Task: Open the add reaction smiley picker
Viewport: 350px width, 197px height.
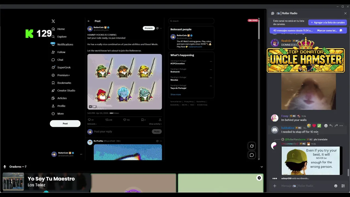Action: (326, 126)
